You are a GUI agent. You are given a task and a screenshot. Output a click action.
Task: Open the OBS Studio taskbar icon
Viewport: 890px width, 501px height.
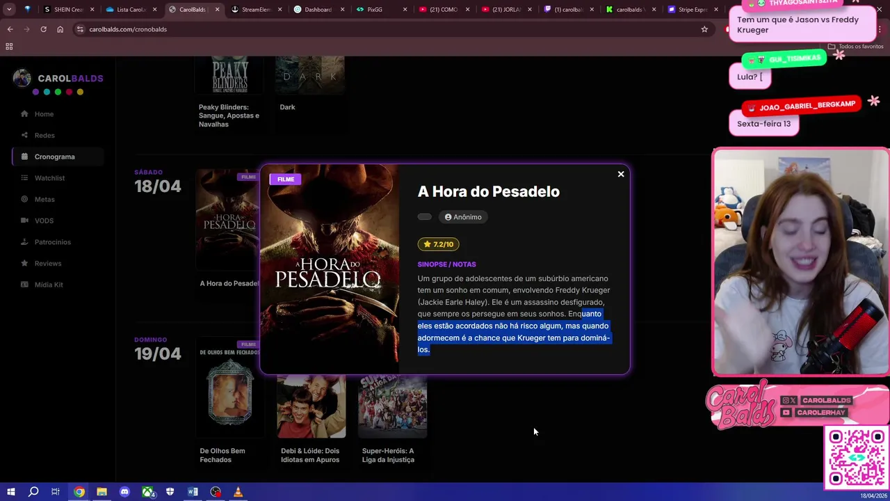[216, 492]
